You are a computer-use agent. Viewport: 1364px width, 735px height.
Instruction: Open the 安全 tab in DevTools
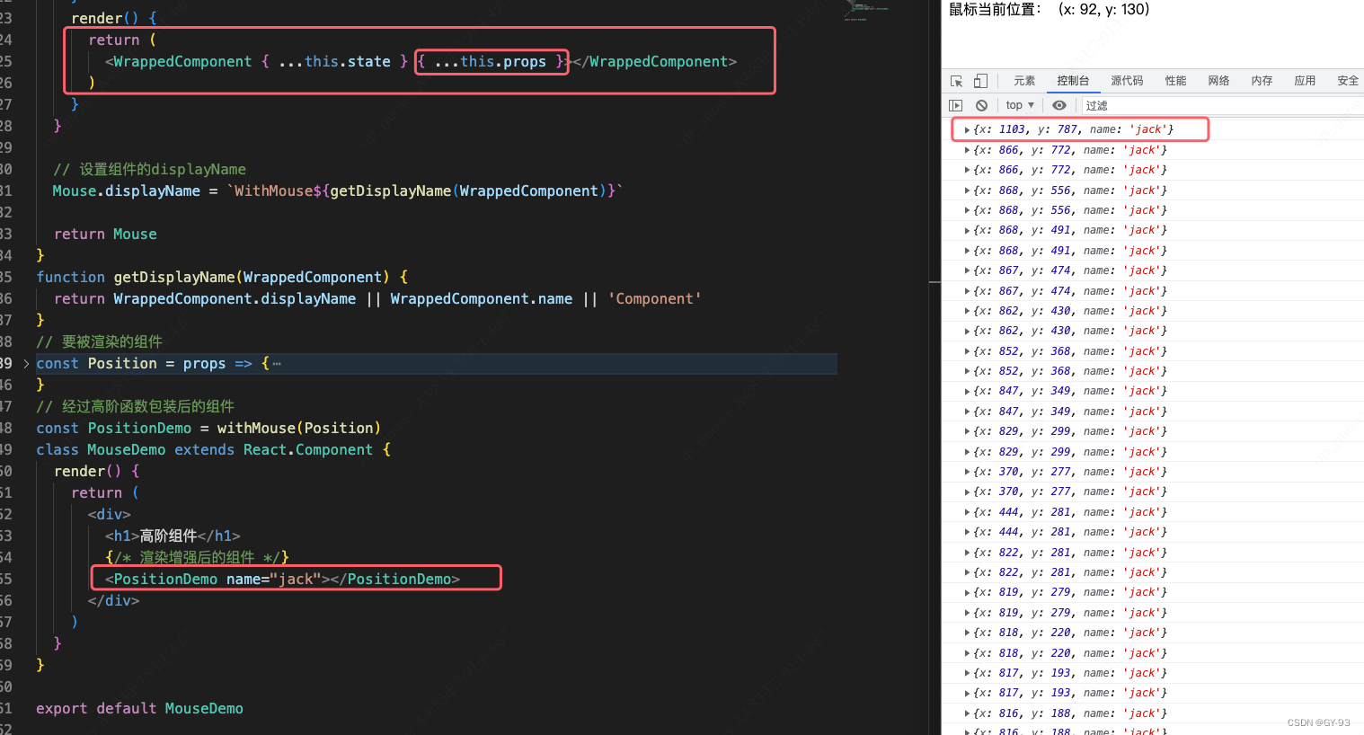coord(1348,81)
